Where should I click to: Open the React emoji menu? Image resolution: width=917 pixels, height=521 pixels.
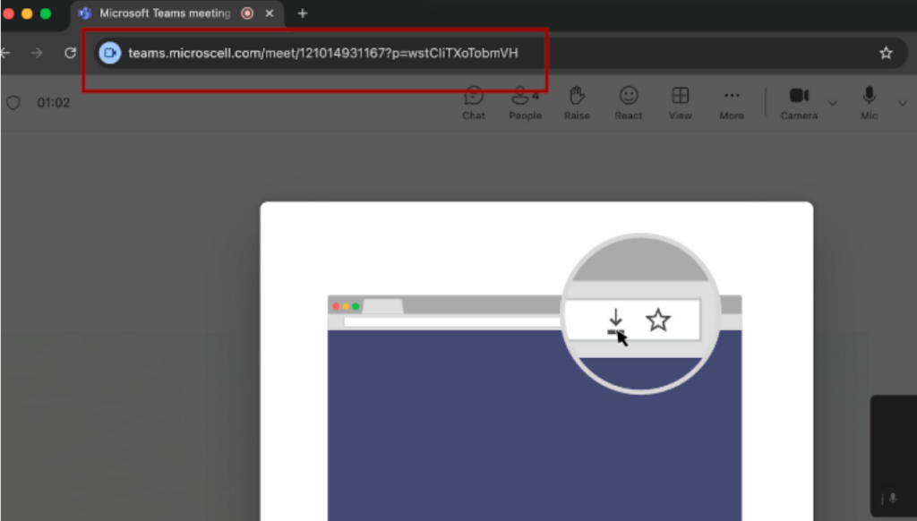[x=628, y=104]
